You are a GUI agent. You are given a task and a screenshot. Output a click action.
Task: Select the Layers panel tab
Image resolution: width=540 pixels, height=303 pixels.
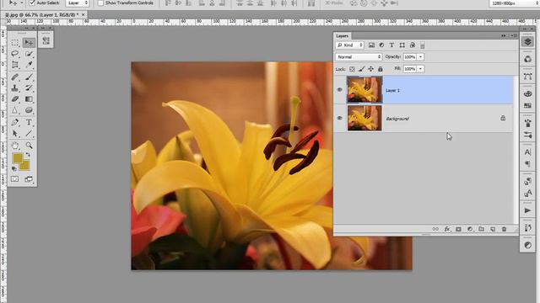pyautogui.click(x=342, y=35)
